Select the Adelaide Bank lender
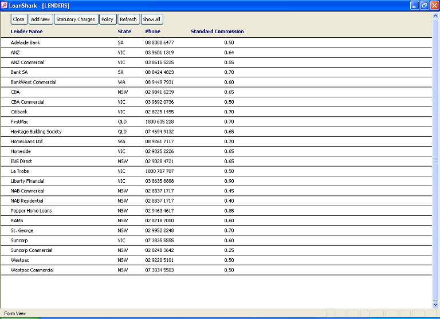 25,42
